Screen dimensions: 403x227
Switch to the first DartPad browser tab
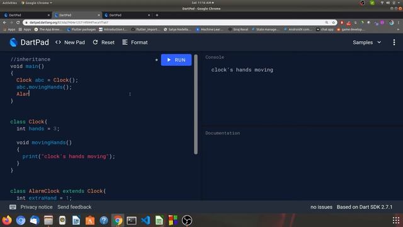point(26,15)
